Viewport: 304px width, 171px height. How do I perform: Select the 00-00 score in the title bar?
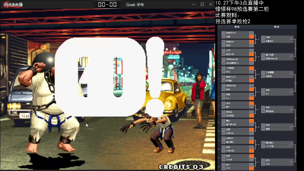(x=107, y=5)
